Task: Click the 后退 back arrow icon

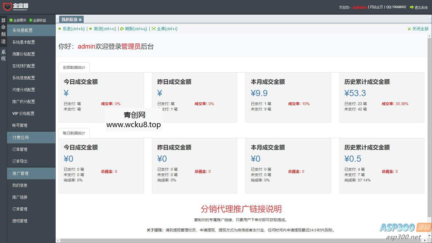Action: click(x=60, y=29)
